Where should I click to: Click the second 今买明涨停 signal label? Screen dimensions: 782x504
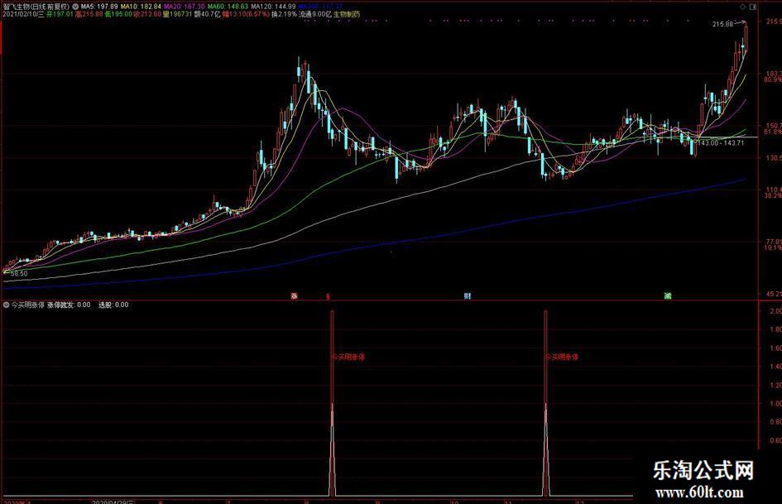pyautogui.click(x=562, y=357)
